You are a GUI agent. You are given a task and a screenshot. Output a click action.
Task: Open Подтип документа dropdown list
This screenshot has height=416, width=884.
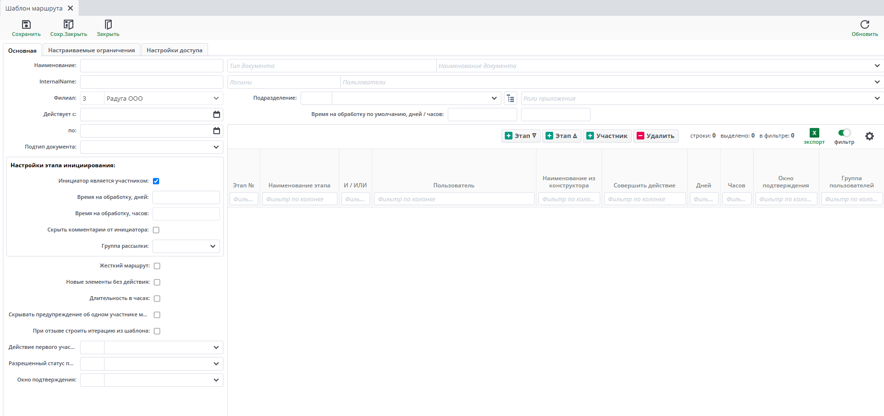(x=216, y=147)
